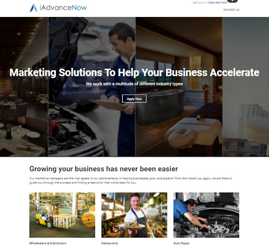Select the Restaurants label
269x247 pixels.
pos(110,243)
